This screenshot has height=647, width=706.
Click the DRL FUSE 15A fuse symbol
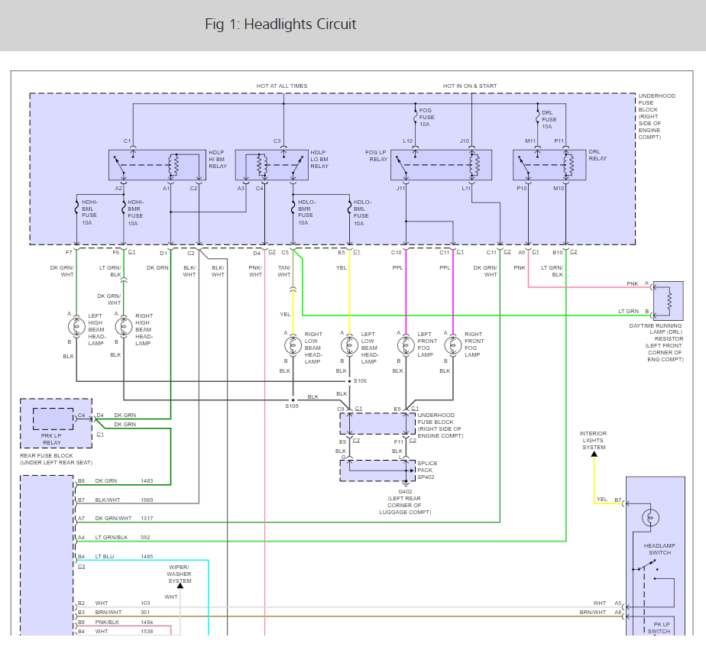pyautogui.click(x=538, y=118)
